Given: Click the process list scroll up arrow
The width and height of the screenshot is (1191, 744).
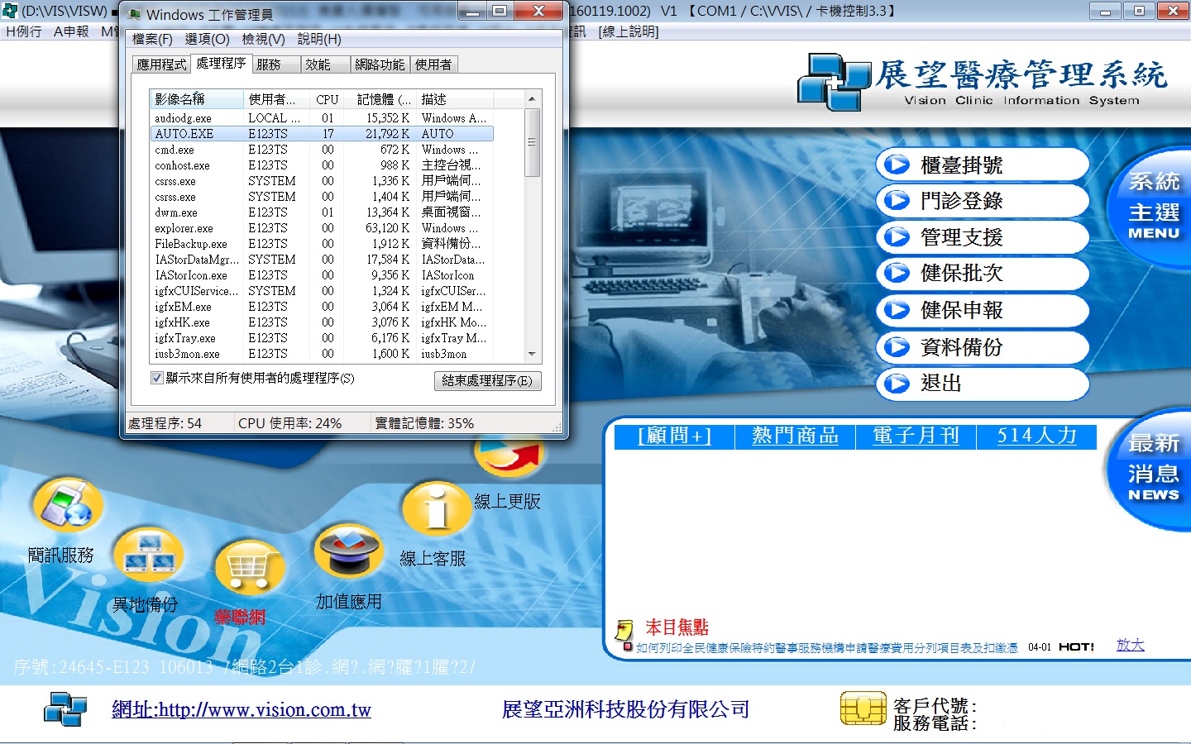Looking at the screenshot, I should 532,99.
